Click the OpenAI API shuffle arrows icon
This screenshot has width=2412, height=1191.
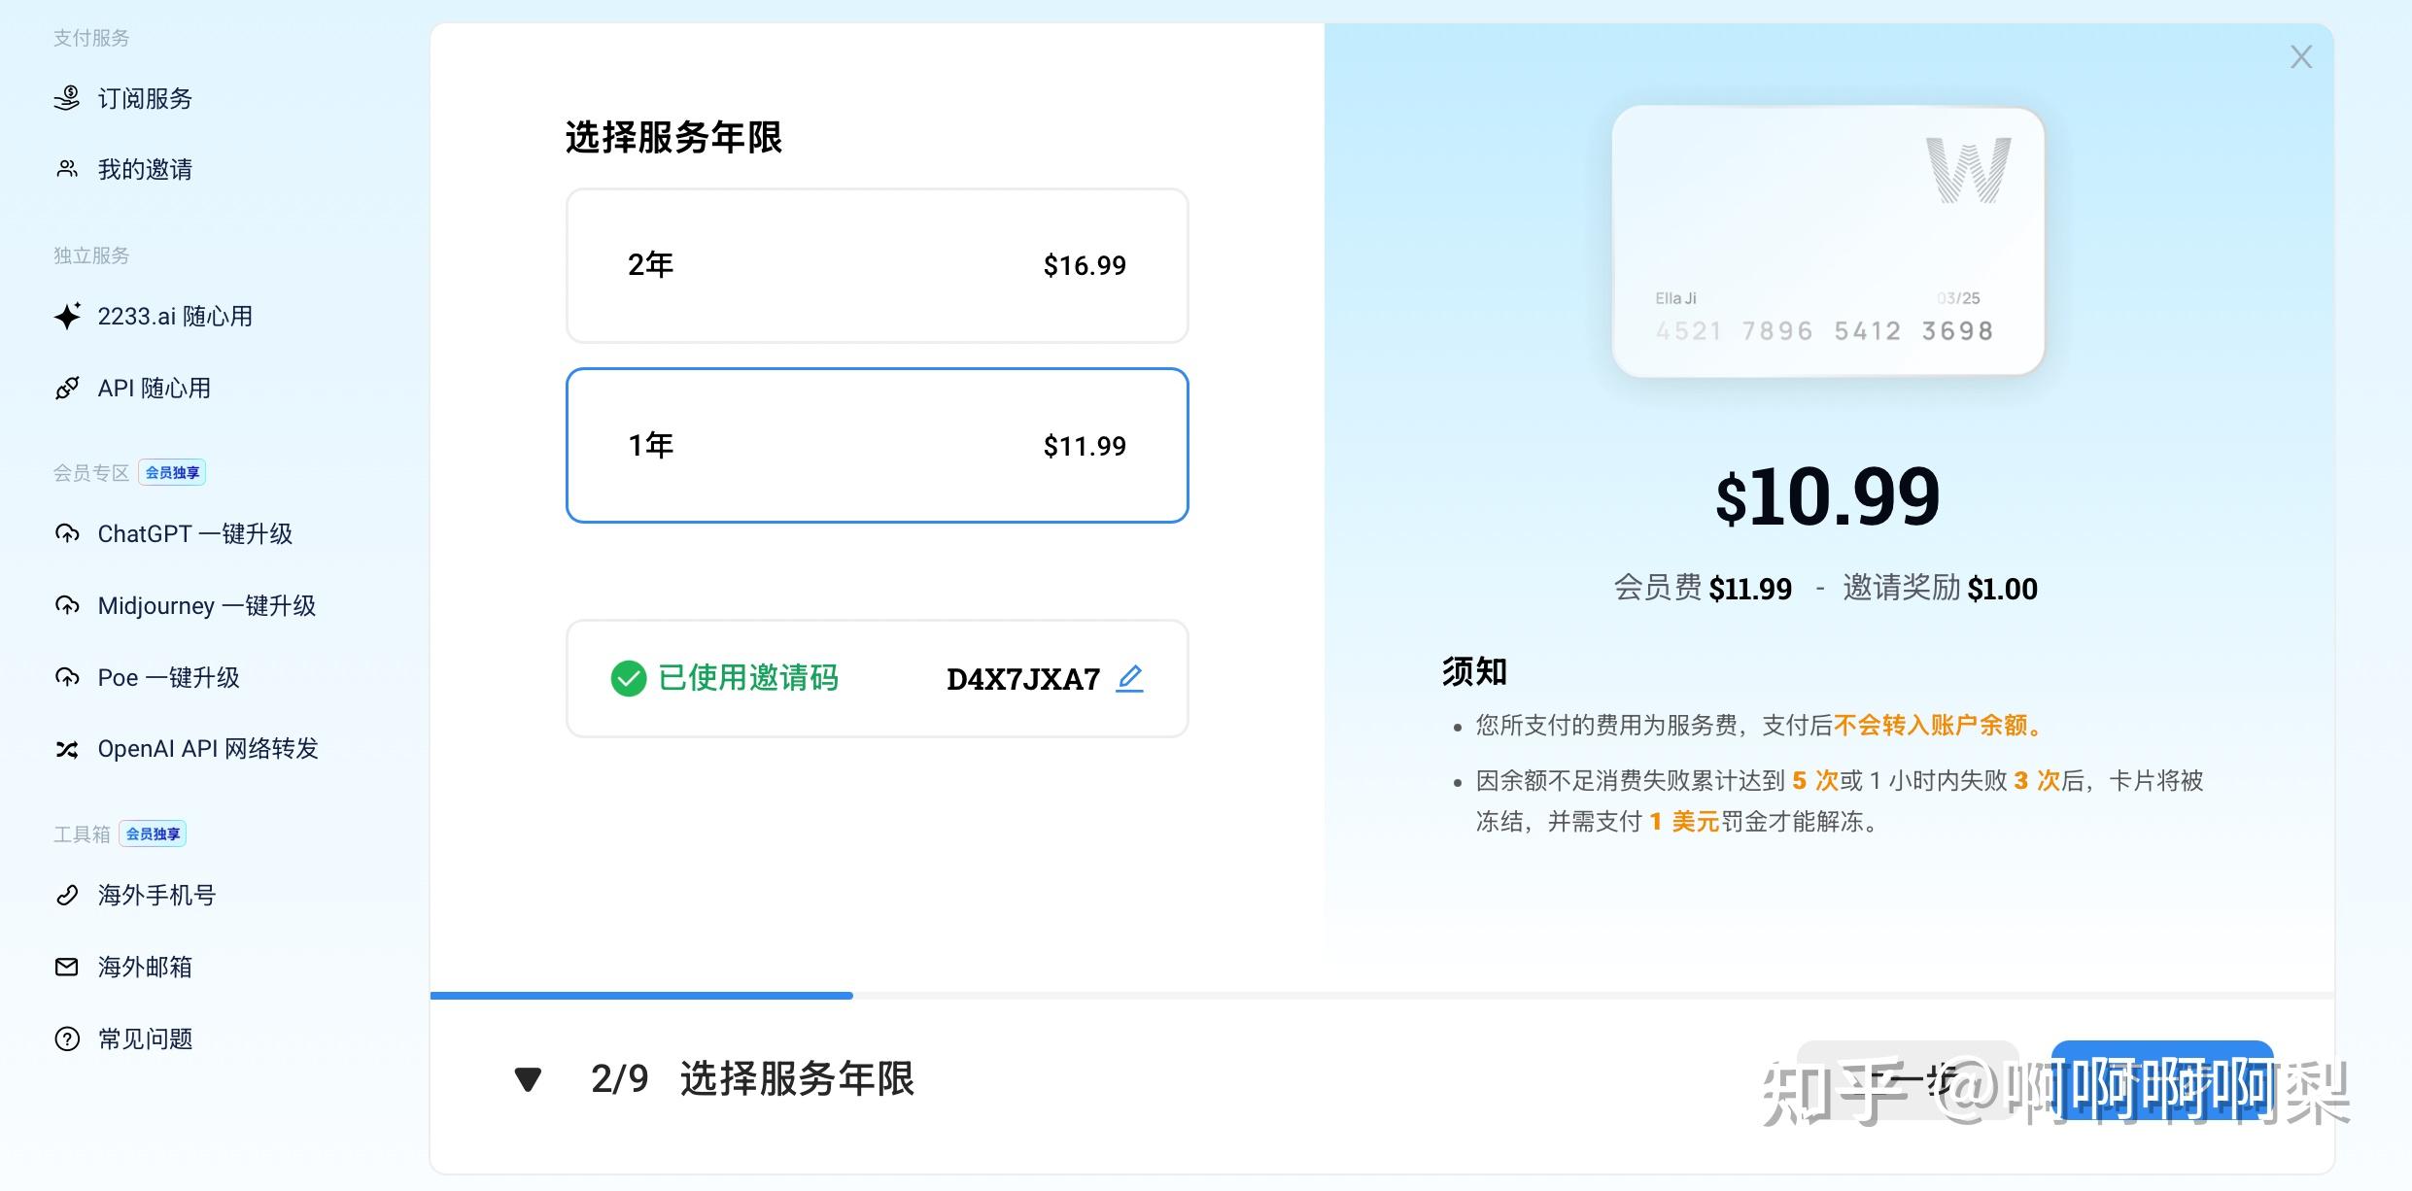(x=66, y=749)
